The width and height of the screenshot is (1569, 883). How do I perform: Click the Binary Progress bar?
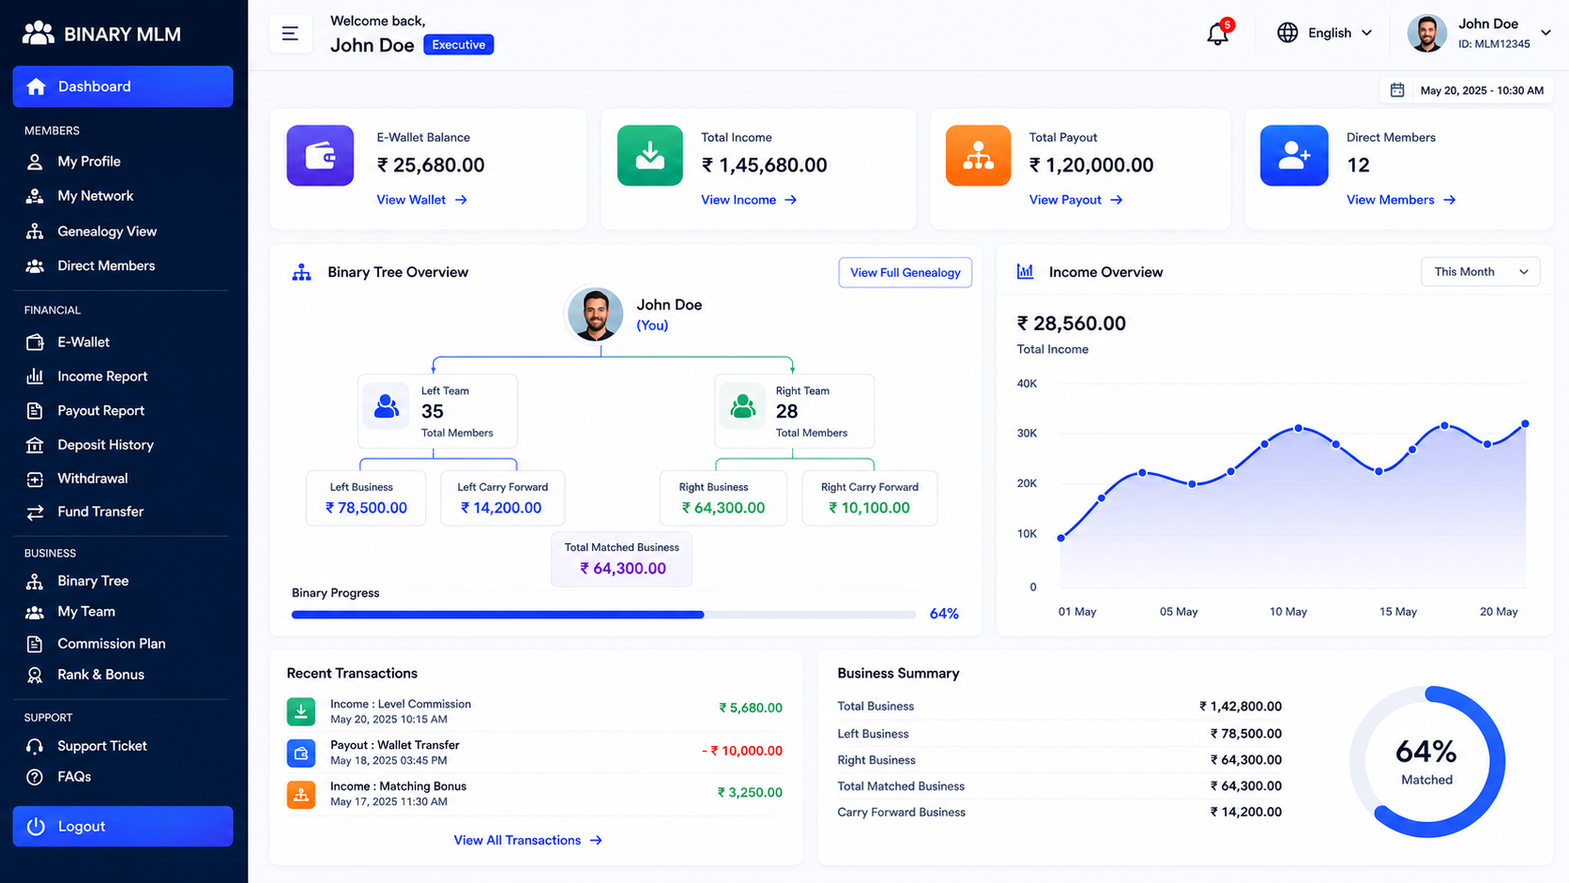point(603,615)
